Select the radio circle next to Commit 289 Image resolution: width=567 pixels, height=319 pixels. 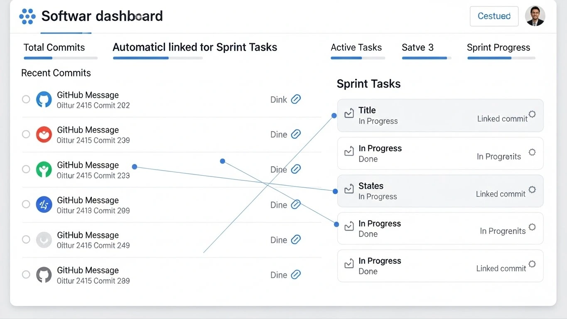[26, 275]
